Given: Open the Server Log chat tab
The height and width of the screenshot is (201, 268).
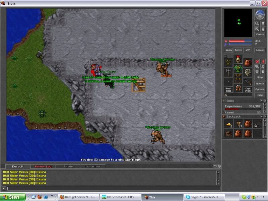Looking at the screenshot, I should [x=43, y=166].
